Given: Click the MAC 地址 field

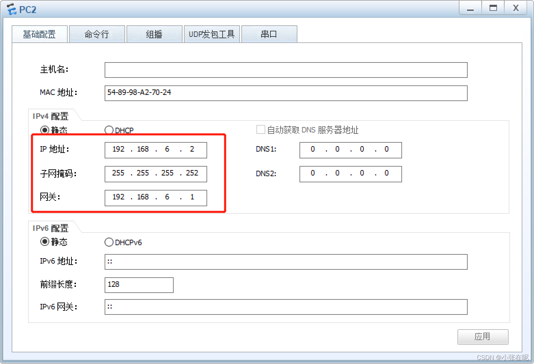Looking at the screenshot, I should click(x=286, y=93).
